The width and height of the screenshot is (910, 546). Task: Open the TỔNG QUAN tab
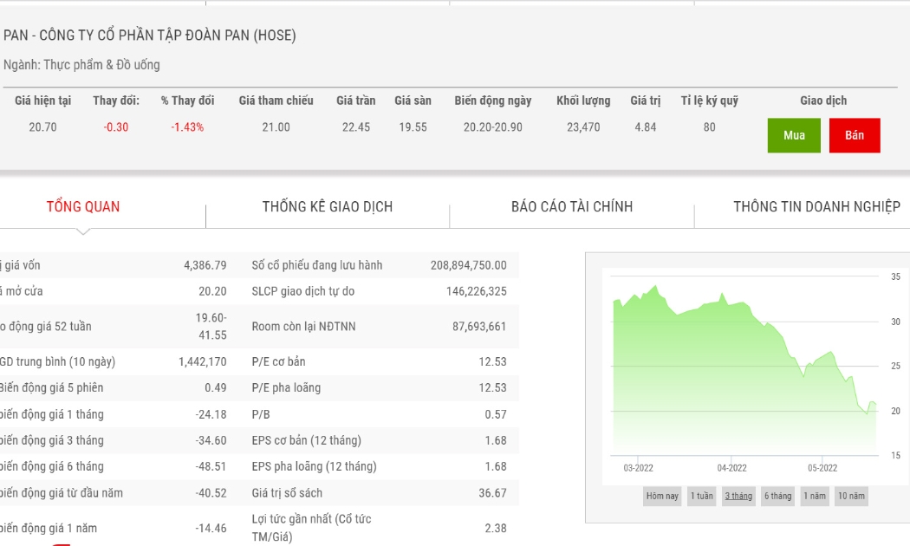(83, 206)
